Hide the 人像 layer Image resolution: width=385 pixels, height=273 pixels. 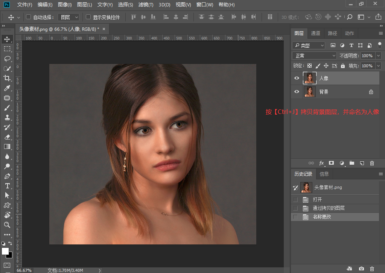click(x=297, y=78)
